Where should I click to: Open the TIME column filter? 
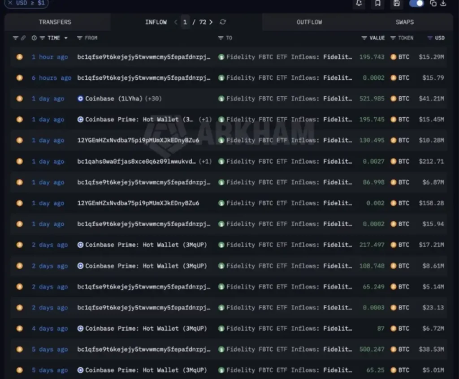(x=43, y=38)
